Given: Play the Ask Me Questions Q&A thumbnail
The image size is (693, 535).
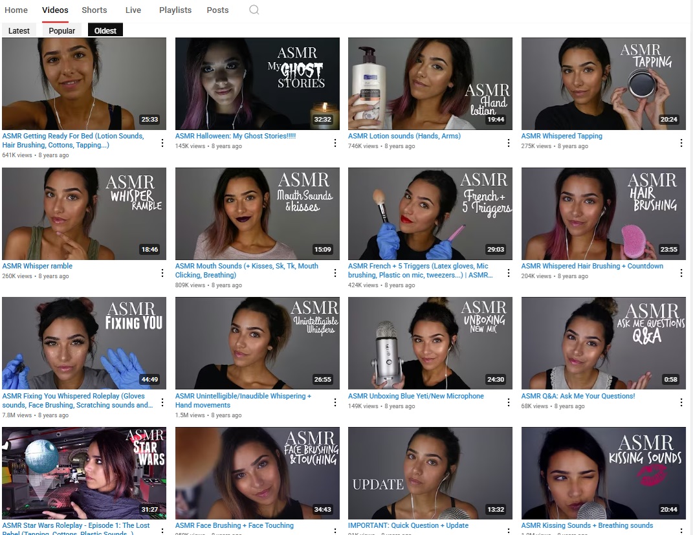Looking at the screenshot, I should 603,344.
